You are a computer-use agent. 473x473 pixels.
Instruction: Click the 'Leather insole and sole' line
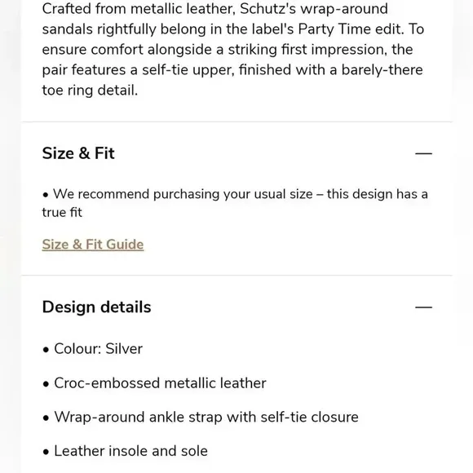coord(126,451)
